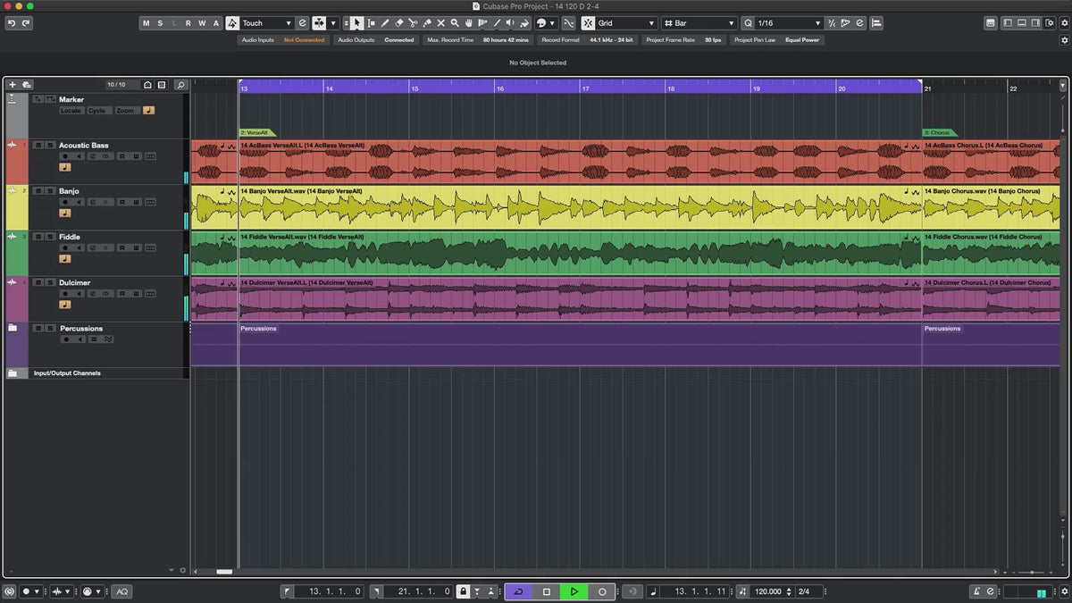This screenshot has height=603, width=1072.
Task: Open the Touch automation mode dropdown
Action: pyautogui.click(x=267, y=23)
